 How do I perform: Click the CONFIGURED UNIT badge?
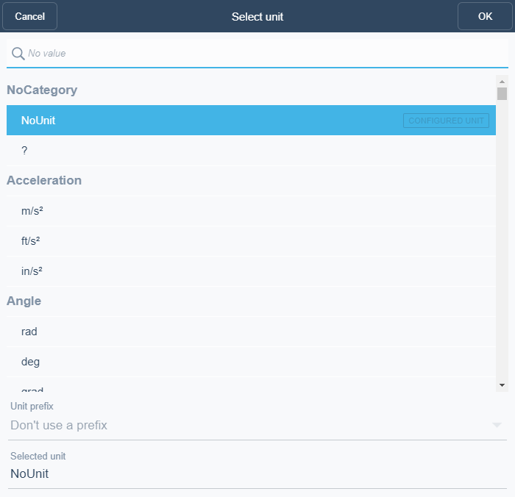click(446, 121)
